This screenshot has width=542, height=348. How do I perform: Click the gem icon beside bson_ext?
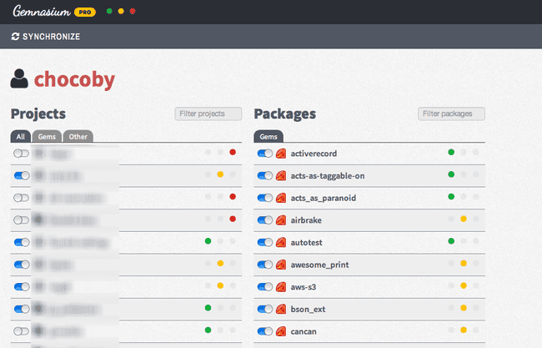click(281, 309)
